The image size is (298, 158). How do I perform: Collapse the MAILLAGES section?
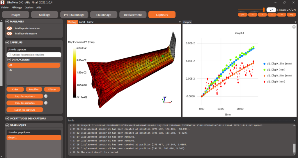7,21
